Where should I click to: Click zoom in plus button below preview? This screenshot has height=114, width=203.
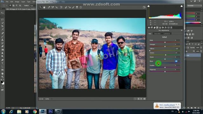click(x=42, y=99)
